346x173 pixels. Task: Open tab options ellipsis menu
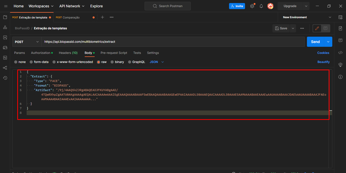click(x=112, y=17)
